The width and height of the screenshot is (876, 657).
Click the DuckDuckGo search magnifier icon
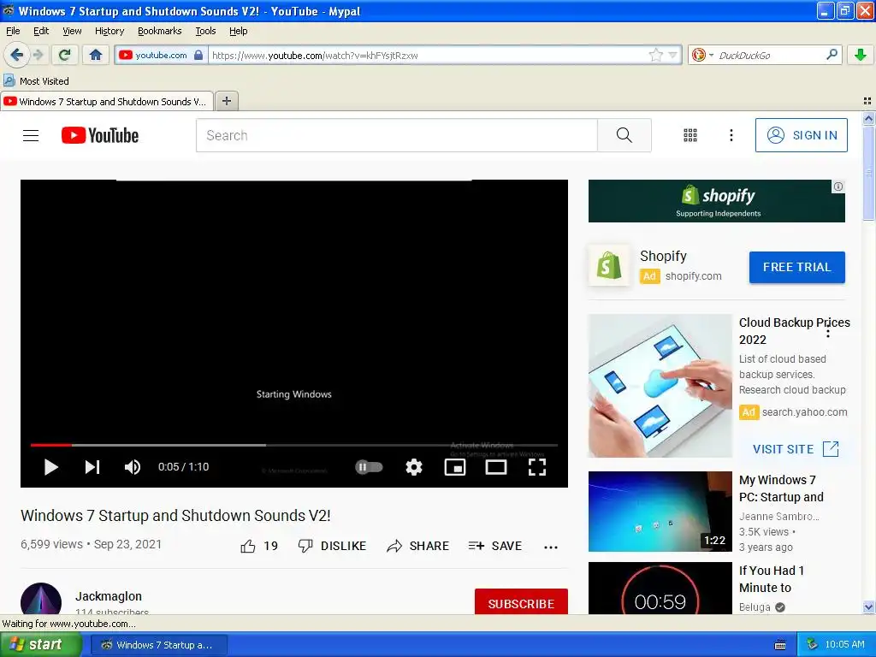[x=832, y=55]
